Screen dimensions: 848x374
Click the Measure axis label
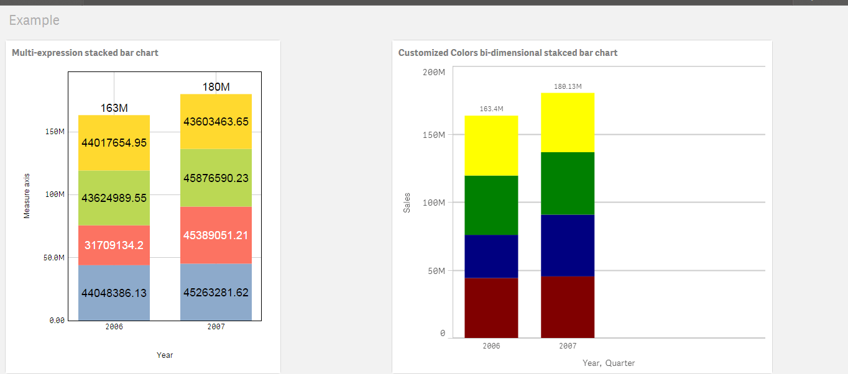point(26,194)
